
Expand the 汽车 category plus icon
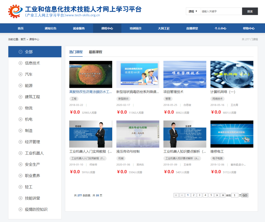pyautogui.click(x=20, y=74)
